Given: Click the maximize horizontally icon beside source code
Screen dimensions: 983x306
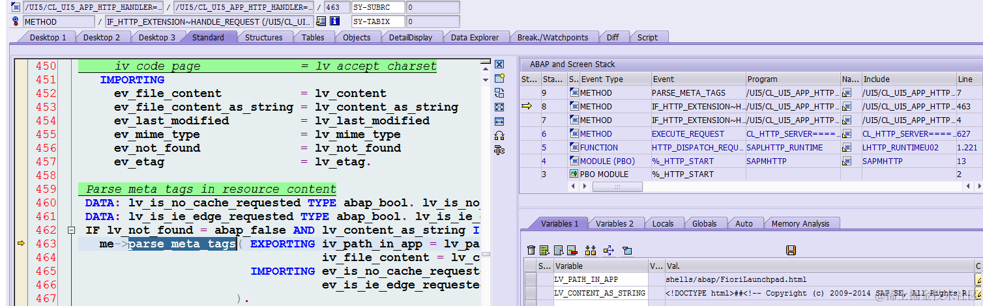Looking at the screenshot, I should tap(499, 121).
